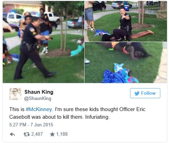Open the 5:27 PM timestamp link
Screen dimensions: 169x143
pyautogui.click(x=18, y=125)
